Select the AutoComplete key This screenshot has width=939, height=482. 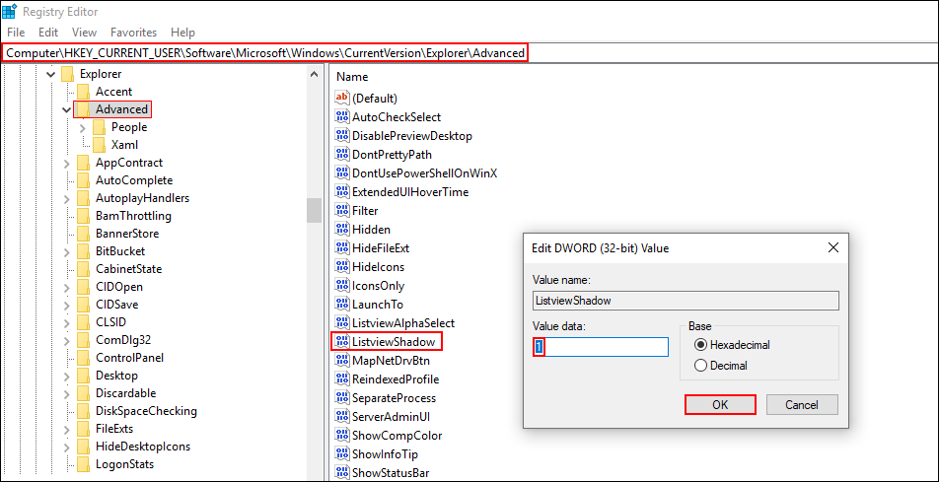point(134,180)
